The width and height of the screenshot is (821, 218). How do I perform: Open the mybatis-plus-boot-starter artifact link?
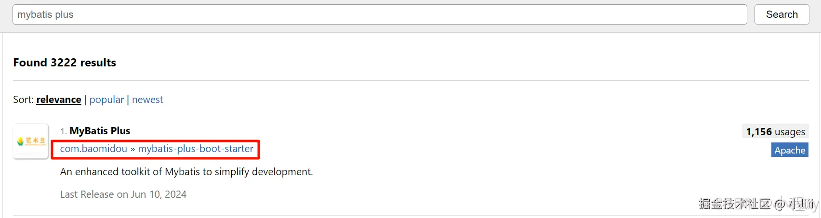(196, 149)
